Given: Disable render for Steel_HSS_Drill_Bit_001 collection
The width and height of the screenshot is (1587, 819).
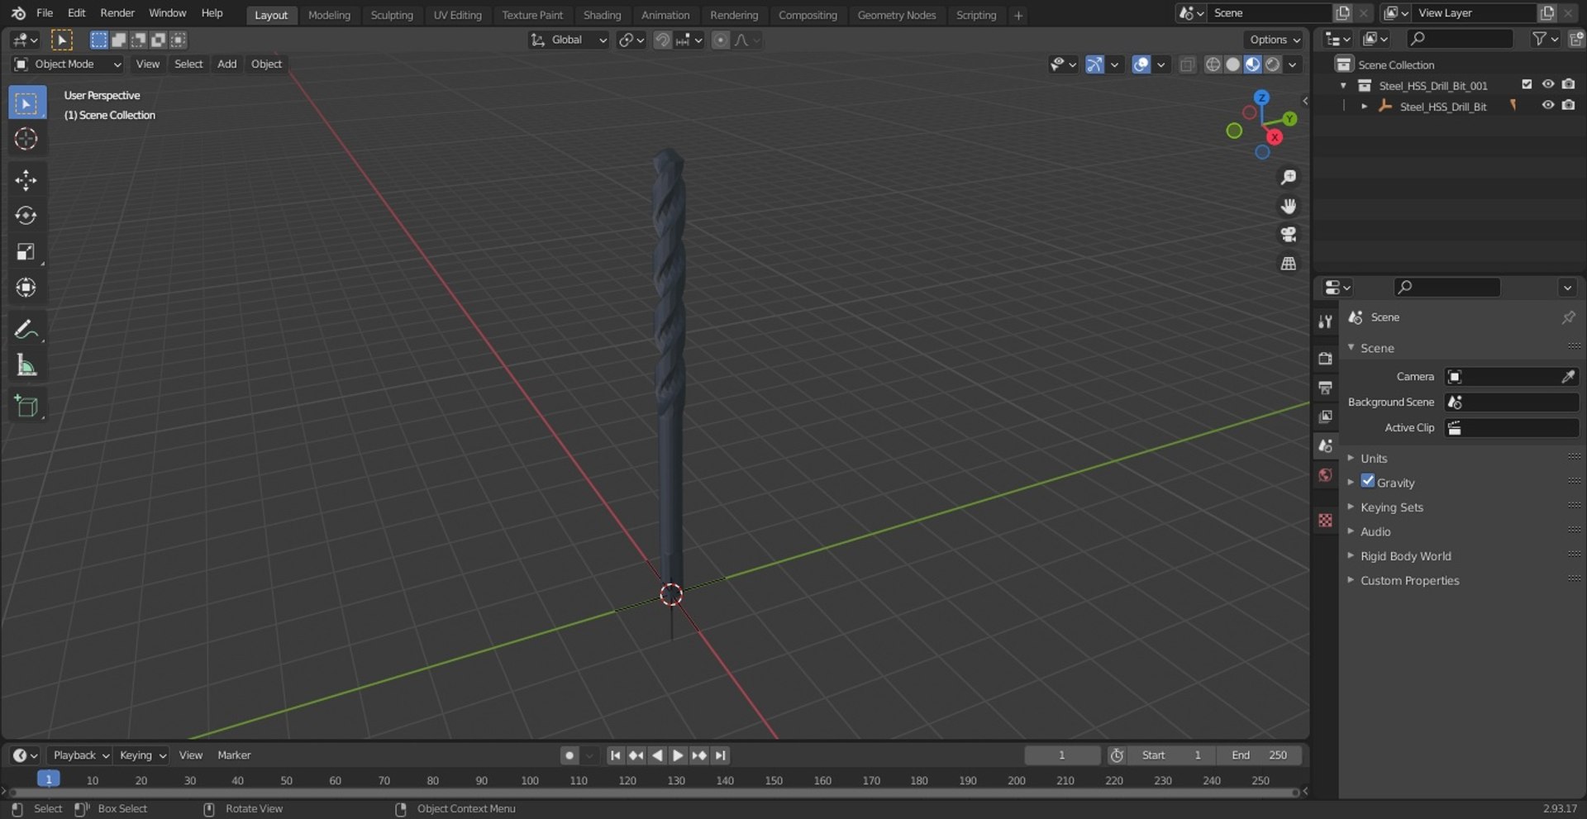Looking at the screenshot, I should [1568, 84].
